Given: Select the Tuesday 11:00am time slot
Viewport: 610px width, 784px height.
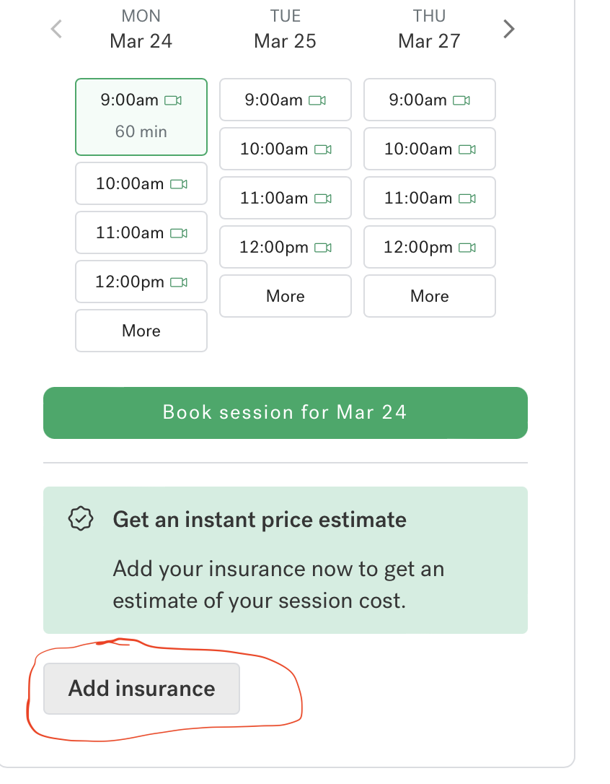Looking at the screenshot, I should pyautogui.click(x=286, y=198).
